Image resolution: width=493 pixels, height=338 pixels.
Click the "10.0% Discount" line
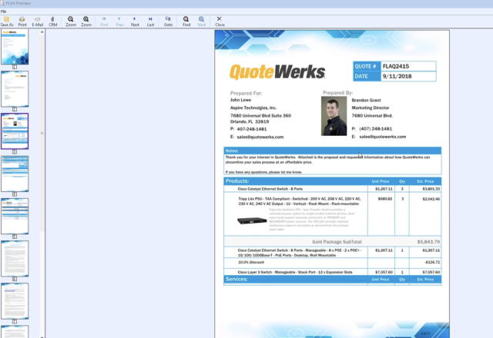click(251, 263)
